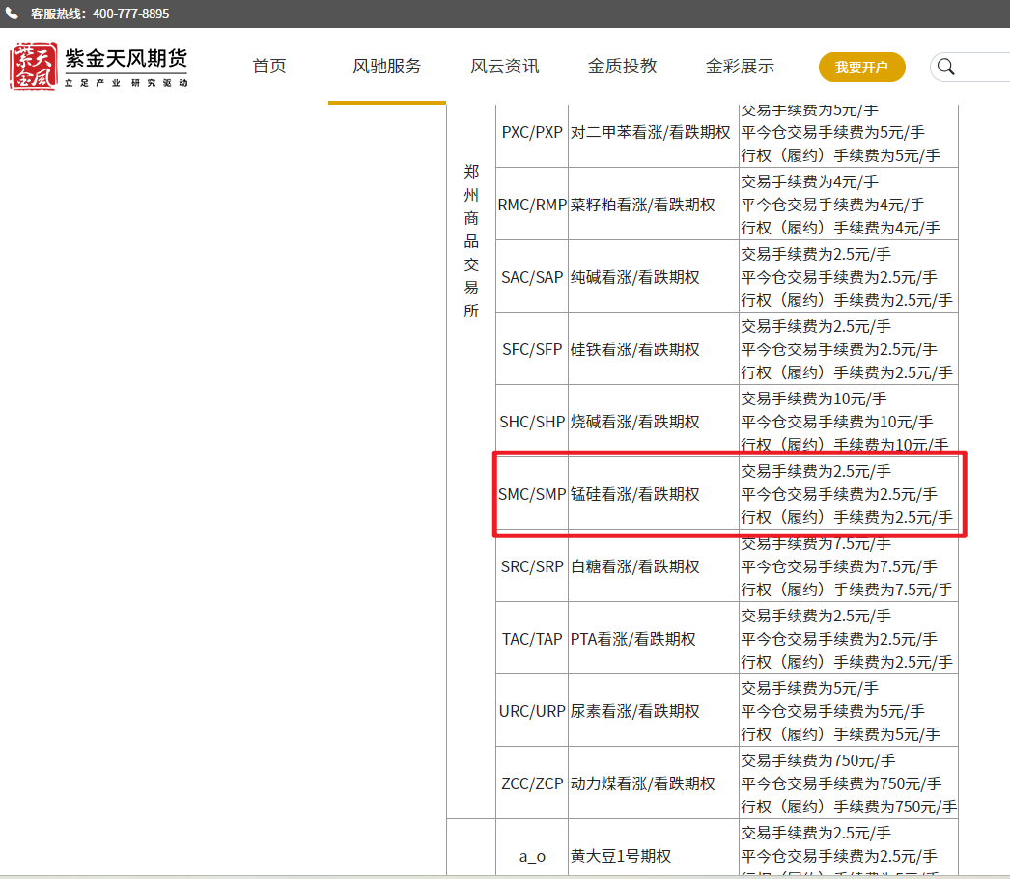Click 平今仓交易手续费为10元/手 fee line
This screenshot has width=1010, height=879.
pyautogui.click(x=837, y=422)
